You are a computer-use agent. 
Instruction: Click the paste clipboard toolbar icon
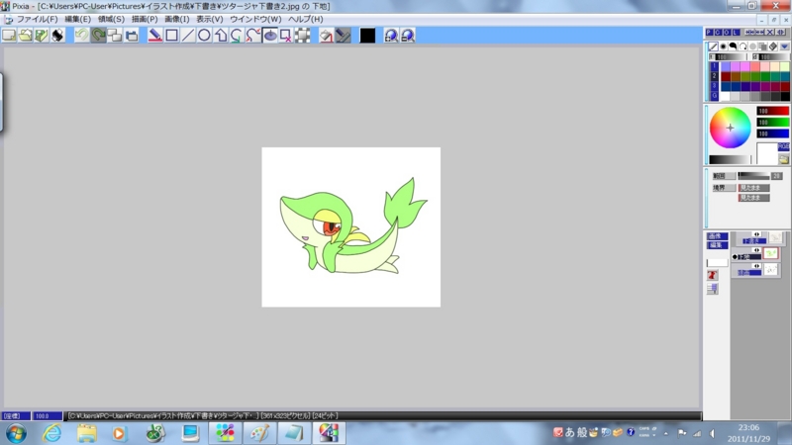132,35
